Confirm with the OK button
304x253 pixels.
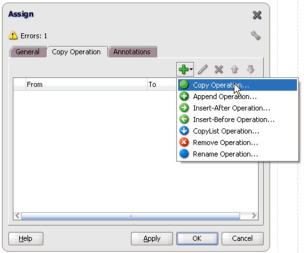click(x=197, y=238)
